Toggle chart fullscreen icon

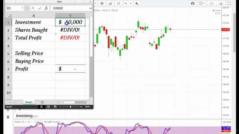click(x=229, y=3)
